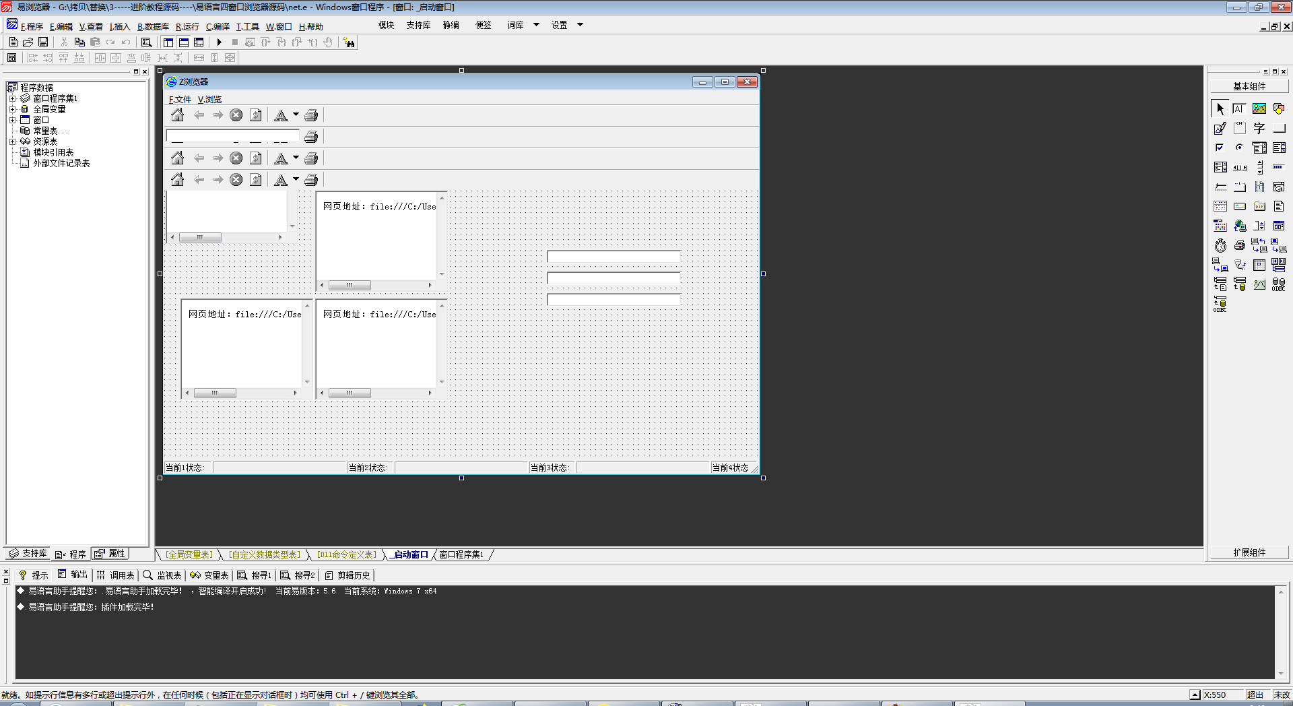Viewport: 1293px width, 706px height.
Task: Switch to the 窗口程序集1 tab
Action: coord(462,554)
